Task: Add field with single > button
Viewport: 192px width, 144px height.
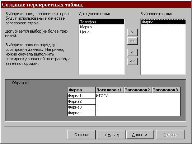Action: pyautogui.click(x=132, y=32)
